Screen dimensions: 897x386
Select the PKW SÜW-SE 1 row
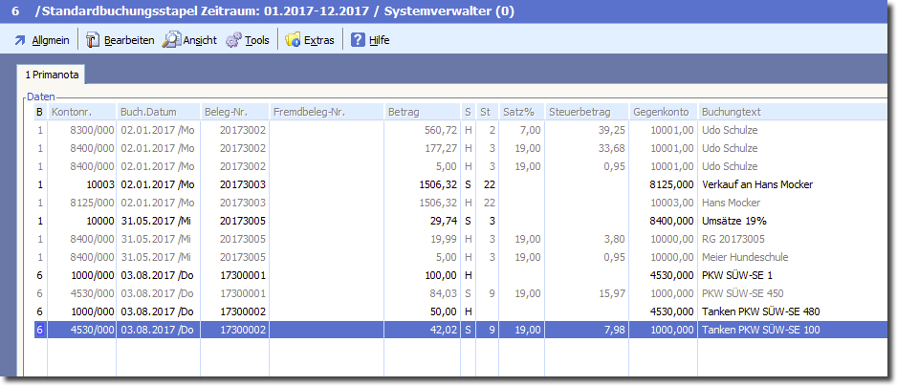[x=736, y=275]
